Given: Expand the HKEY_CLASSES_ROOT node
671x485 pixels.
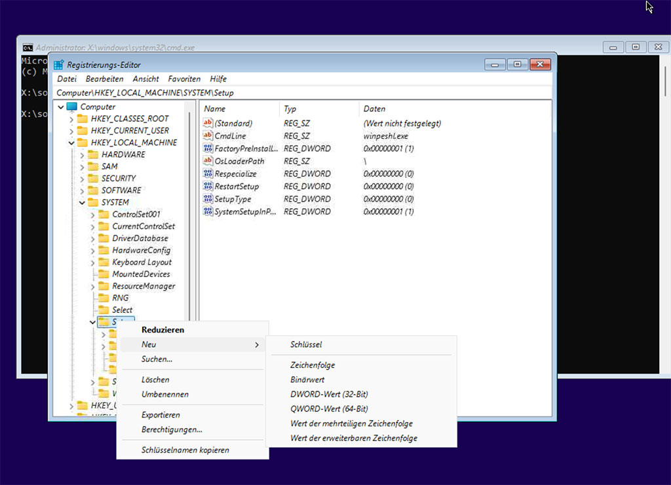Looking at the screenshot, I should (x=71, y=119).
